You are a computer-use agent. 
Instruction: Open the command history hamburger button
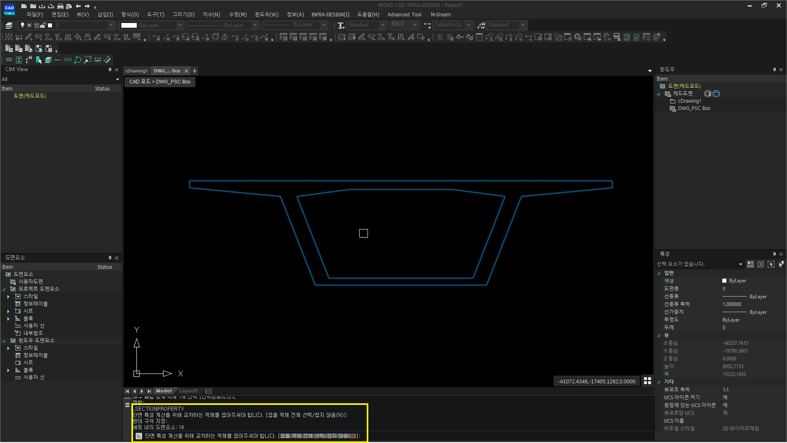[x=127, y=405]
